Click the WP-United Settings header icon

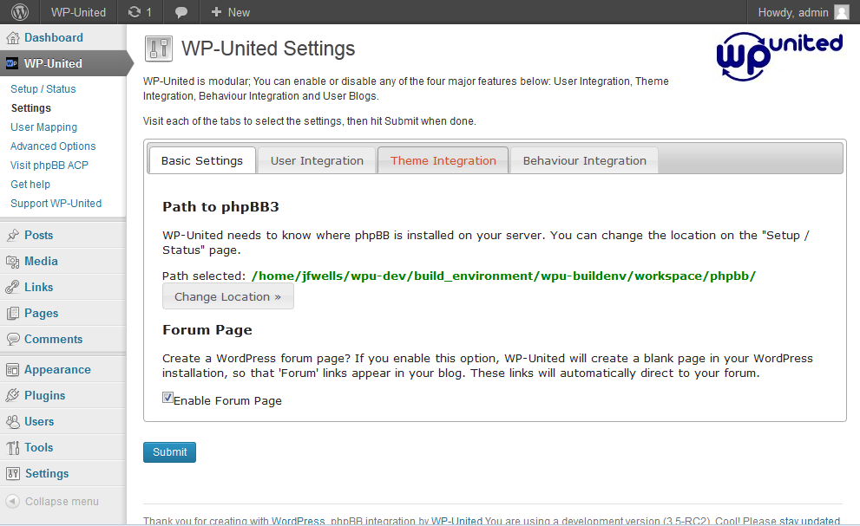coord(159,49)
